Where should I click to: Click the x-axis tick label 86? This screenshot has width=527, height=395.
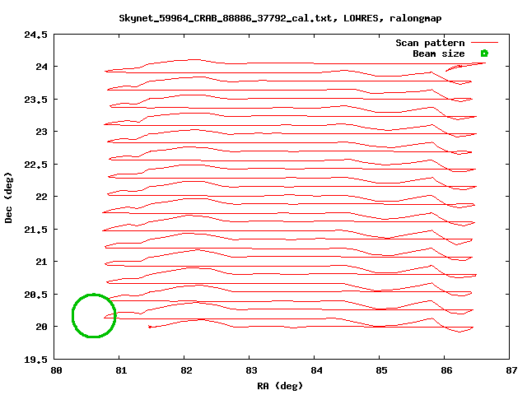click(x=446, y=370)
